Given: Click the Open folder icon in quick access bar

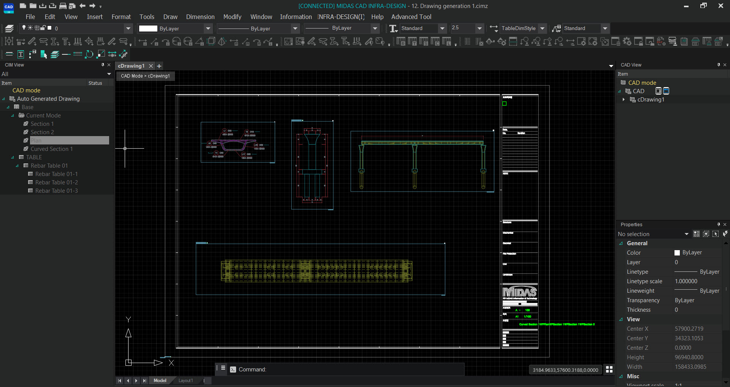Looking at the screenshot, I should pos(33,6).
